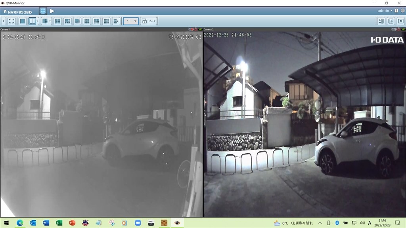Open the snapshot capture tool

click(x=400, y=21)
